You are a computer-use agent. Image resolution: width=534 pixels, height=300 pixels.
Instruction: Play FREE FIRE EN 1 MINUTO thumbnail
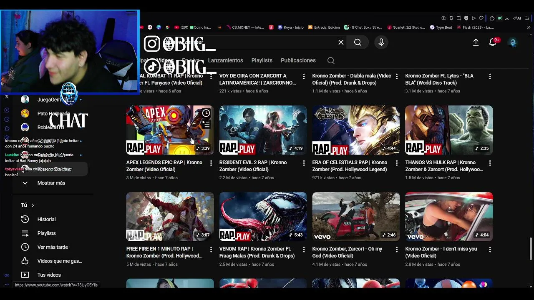(x=170, y=217)
